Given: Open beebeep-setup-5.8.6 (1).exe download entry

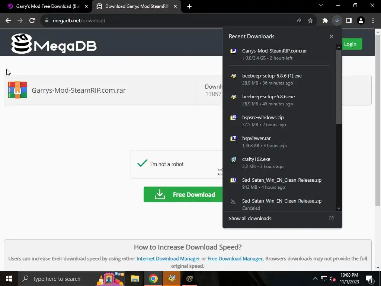Looking at the screenshot, I should pyautogui.click(x=279, y=79).
